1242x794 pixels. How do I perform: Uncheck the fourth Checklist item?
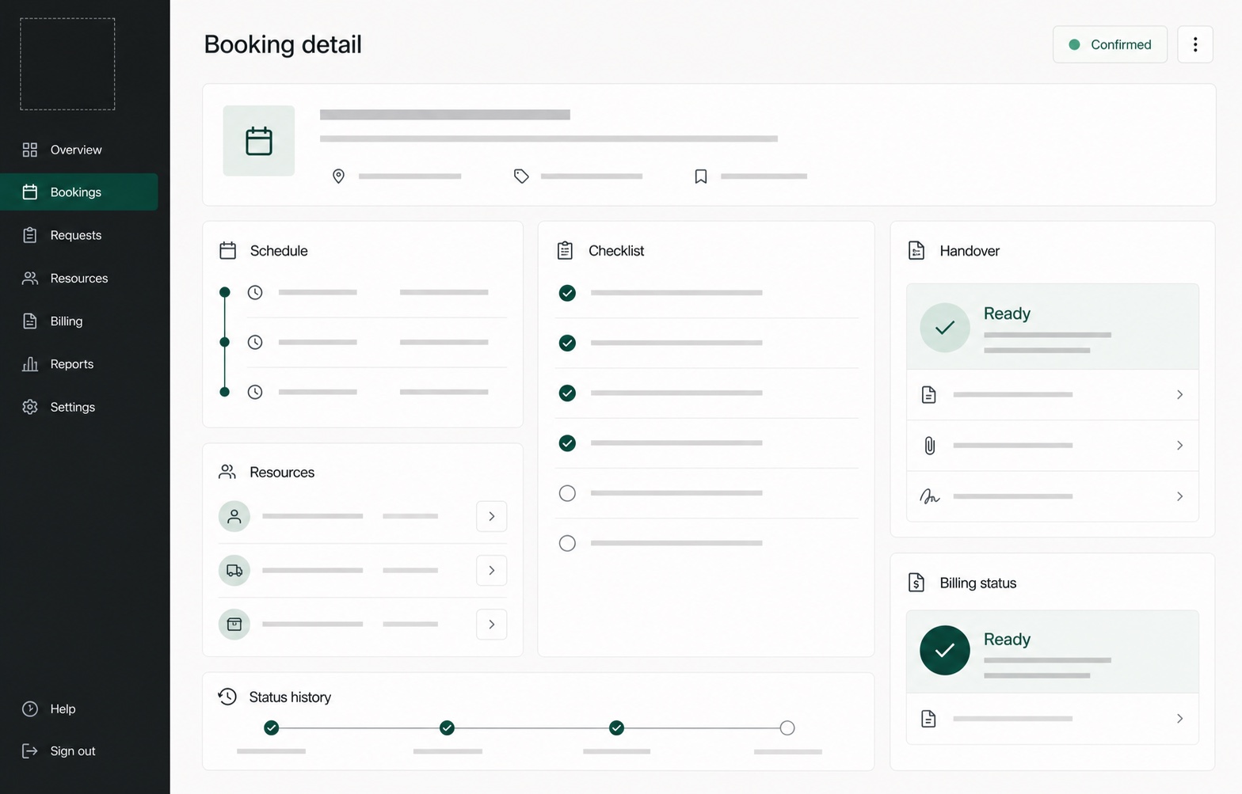pos(567,443)
